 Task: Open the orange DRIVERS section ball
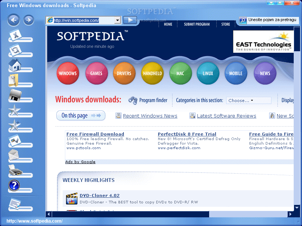point(124,73)
